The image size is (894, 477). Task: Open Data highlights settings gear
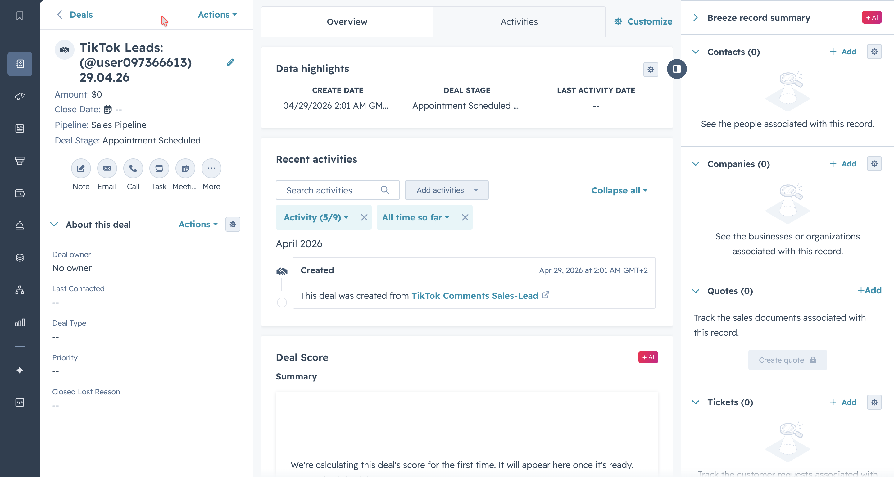point(651,70)
